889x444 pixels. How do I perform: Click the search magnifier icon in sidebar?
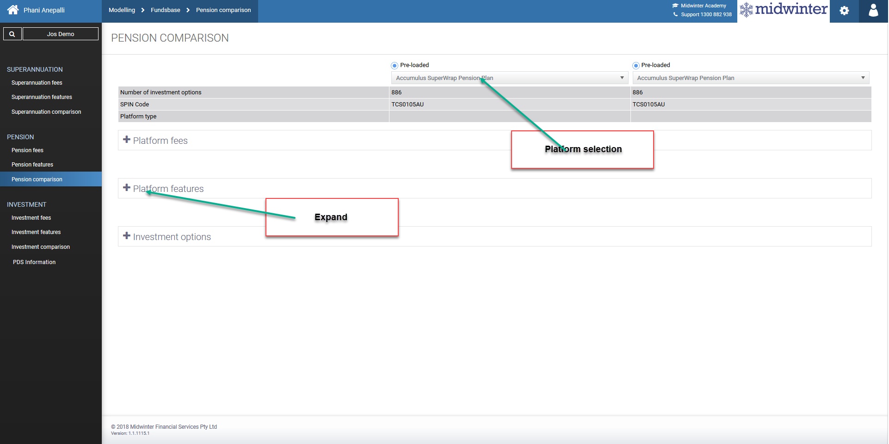[x=12, y=34]
